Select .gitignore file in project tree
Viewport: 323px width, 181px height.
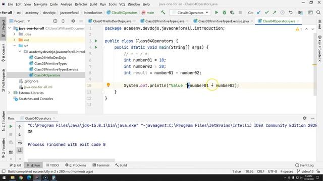(31, 81)
